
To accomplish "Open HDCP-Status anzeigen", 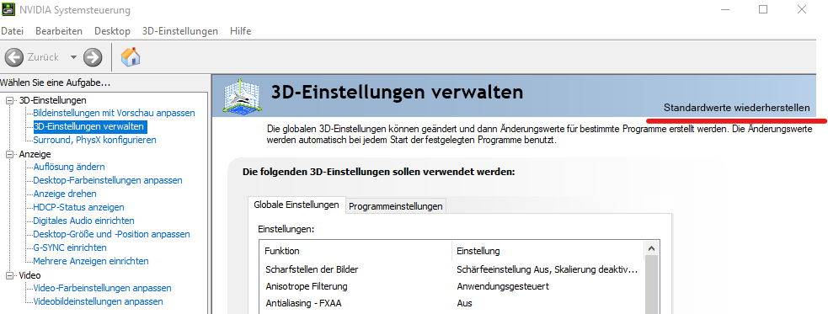I will [x=78, y=207].
